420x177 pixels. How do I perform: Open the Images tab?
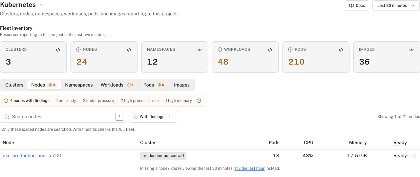(x=182, y=85)
